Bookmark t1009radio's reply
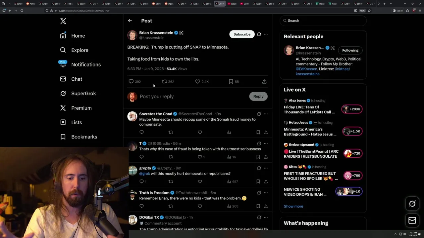The height and width of the screenshot is (238, 424). pyautogui.click(x=258, y=157)
